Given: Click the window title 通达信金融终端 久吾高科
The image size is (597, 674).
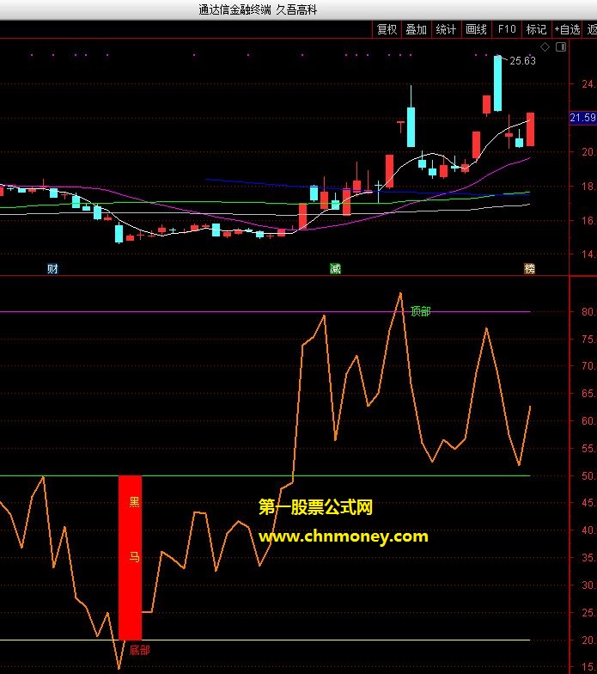Looking at the screenshot, I should click(x=258, y=10).
